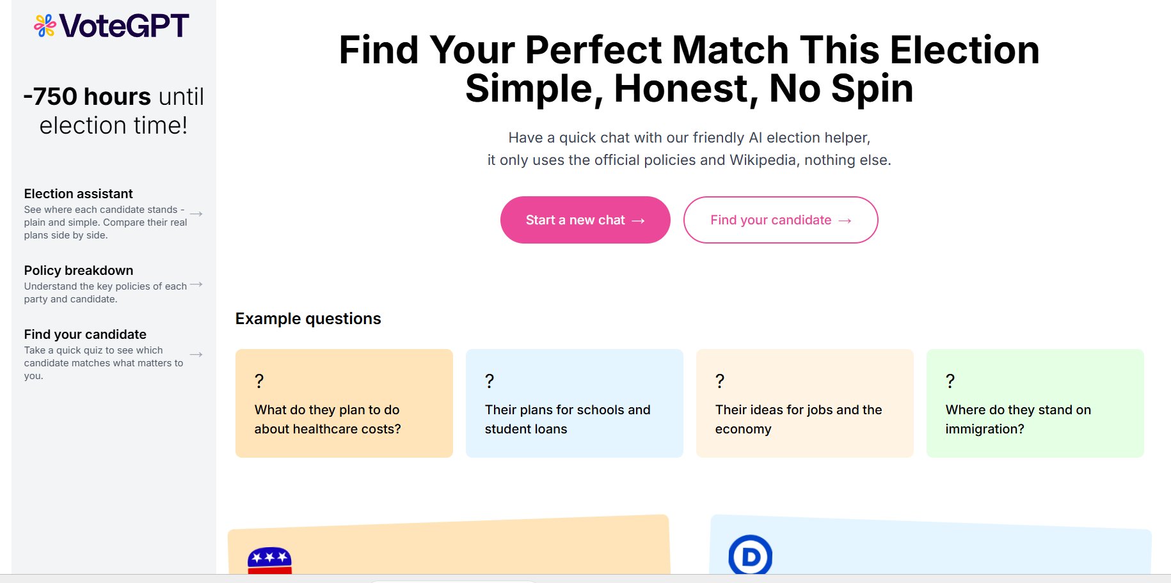
Task: Select the healthcare costs example question
Action: [x=344, y=403]
